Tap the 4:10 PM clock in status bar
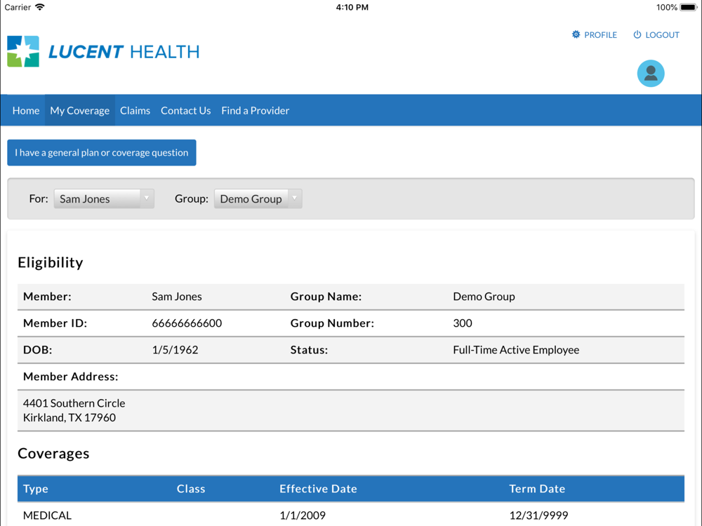This screenshot has width=702, height=526. (352, 7)
